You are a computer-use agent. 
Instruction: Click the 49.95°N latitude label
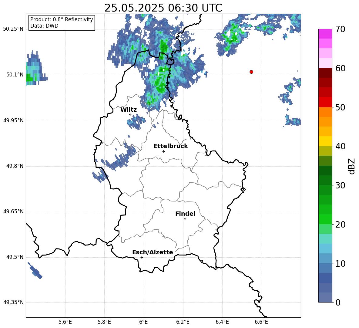(x=13, y=120)
